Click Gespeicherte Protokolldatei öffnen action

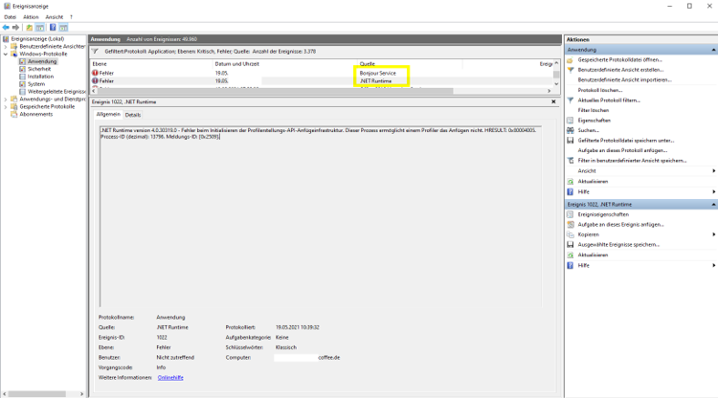click(x=619, y=60)
